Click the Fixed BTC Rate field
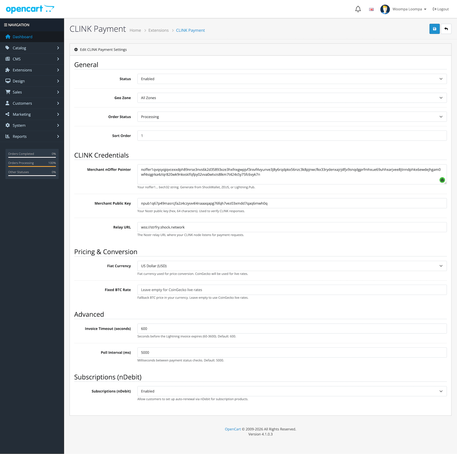 [x=292, y=290]
